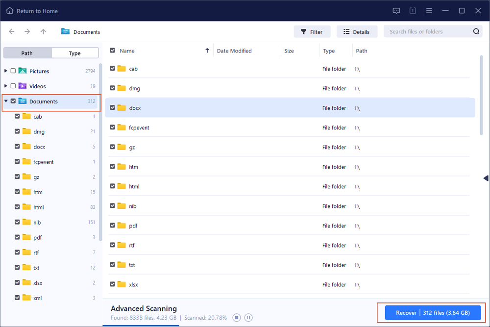
Task: Stop the advanced scan
Action: coord(237,318)
